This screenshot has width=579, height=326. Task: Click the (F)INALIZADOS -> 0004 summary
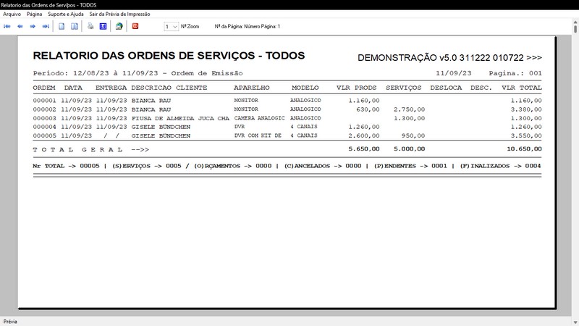click(500, 166)
